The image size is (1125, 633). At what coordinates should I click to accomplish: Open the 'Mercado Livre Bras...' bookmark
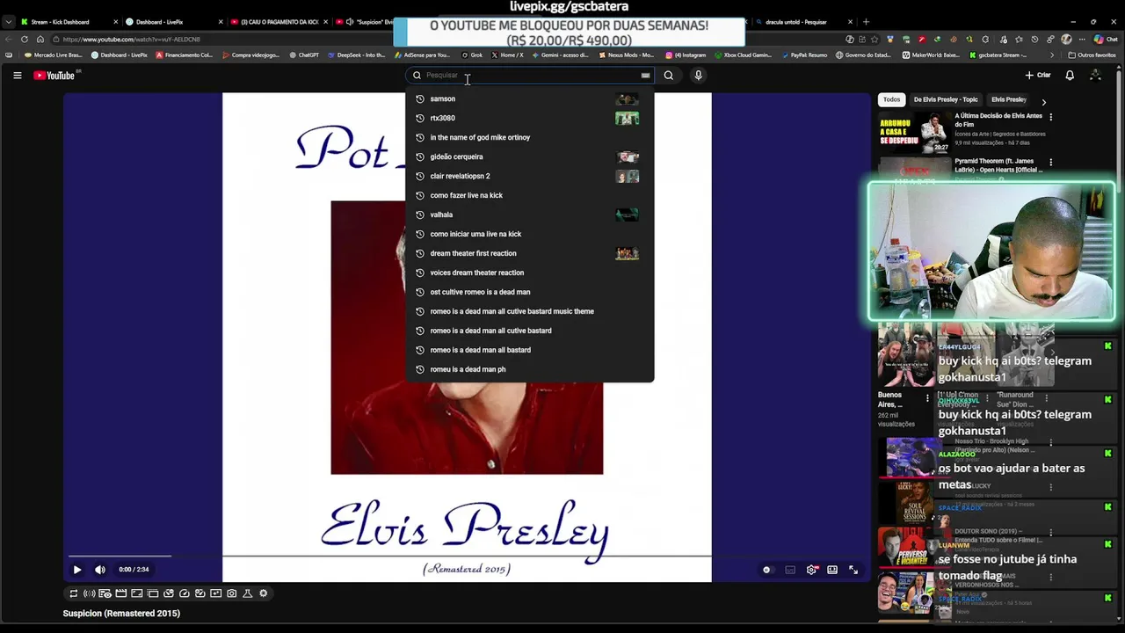[x=53, y=55]
